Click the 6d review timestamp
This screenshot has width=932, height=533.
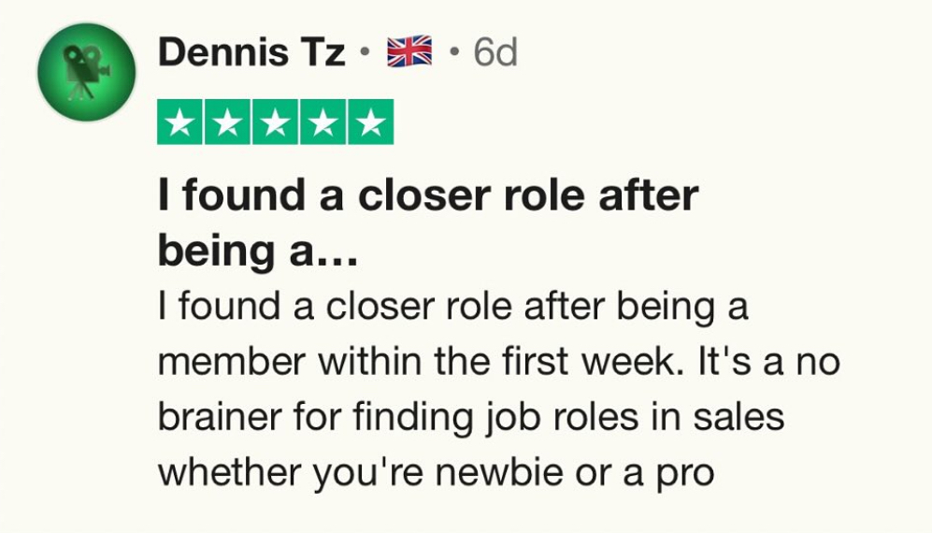click(495, 53)
